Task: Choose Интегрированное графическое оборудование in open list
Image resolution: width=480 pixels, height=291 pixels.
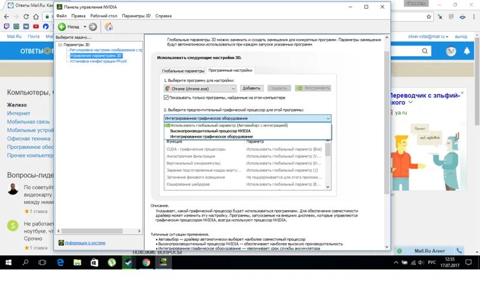Action: point(248,137)
